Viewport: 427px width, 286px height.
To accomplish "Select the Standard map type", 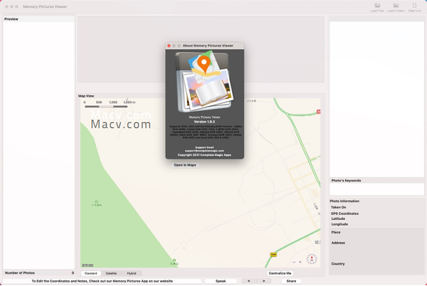I will coord(90,273).
